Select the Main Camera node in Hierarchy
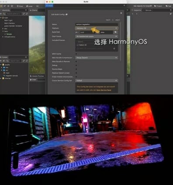Screen dimensions: 173x185 [x=9, y=23]
